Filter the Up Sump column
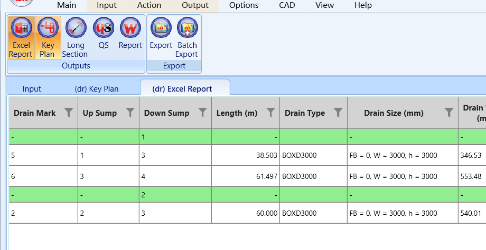The width and height of the screenshot is (486, 250). (x=130, y=112)
